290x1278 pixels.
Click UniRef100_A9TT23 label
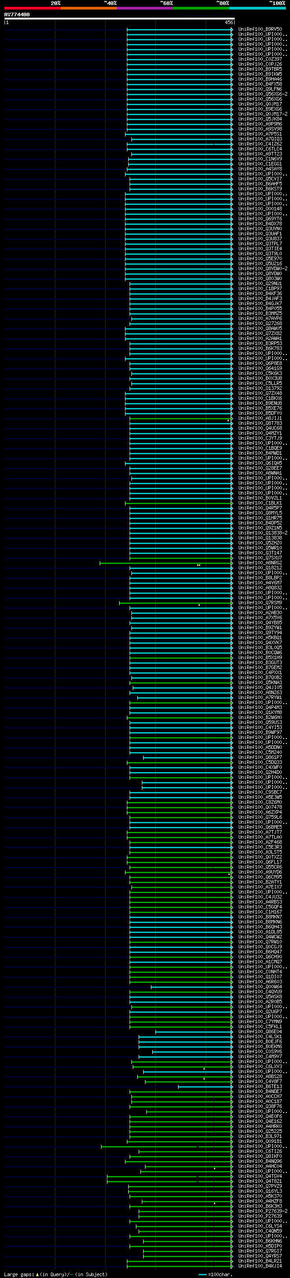(260, 154)
